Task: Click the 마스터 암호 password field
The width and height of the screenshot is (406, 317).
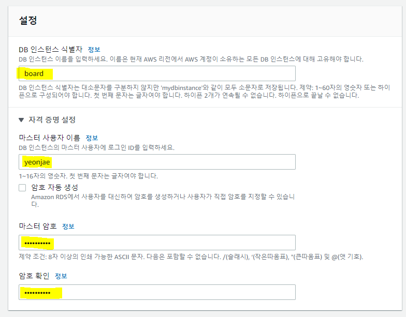Action: pyautogui.click(x=157, y=243)
